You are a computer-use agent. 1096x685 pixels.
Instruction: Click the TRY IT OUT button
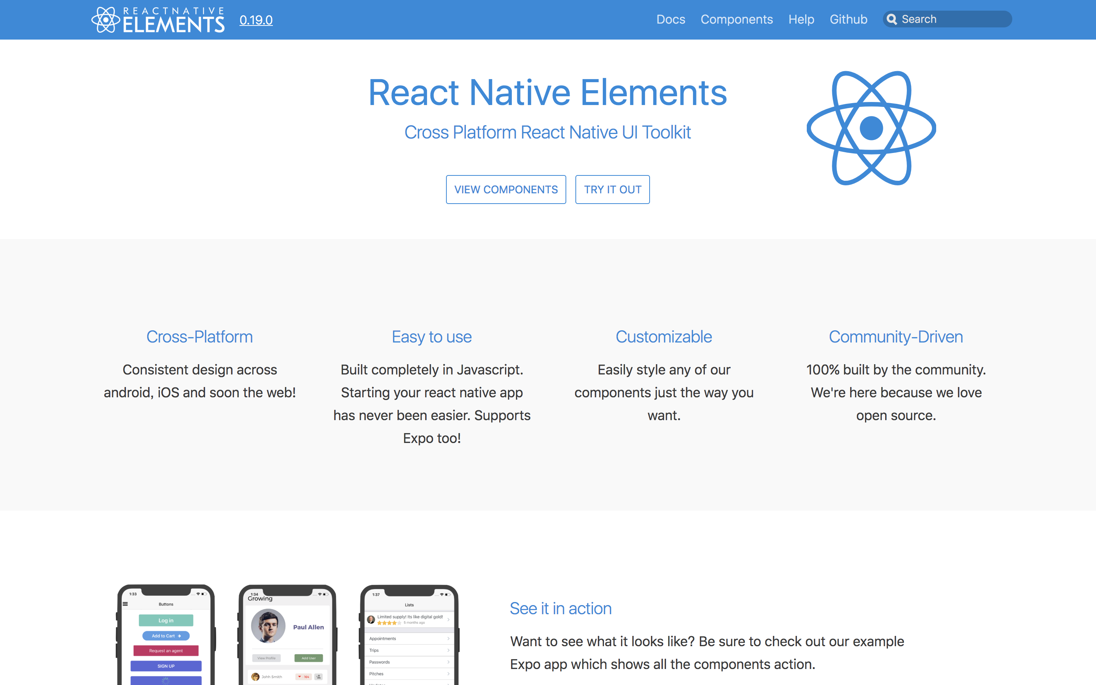[612, 190]
